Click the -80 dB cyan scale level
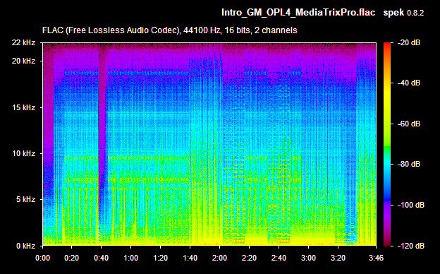 click(409, 164)
